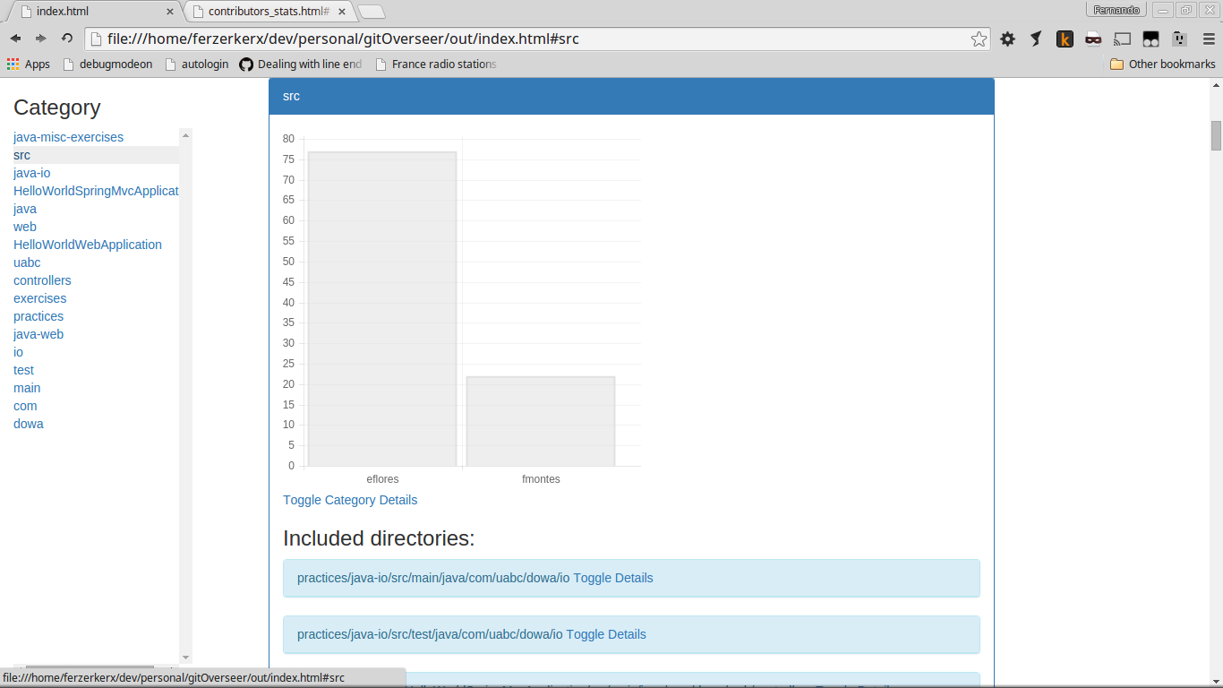Go back using the browser back arrow
Screen dimensions: 1223x688
[x=15, y=39]
